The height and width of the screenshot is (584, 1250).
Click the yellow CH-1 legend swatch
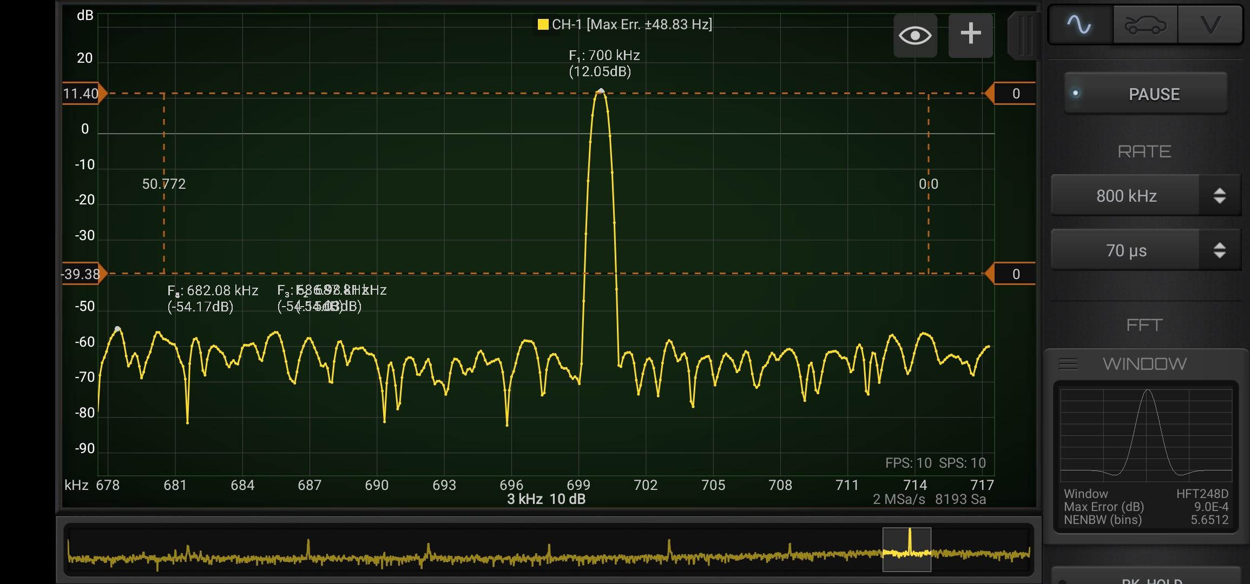[543, 24]
